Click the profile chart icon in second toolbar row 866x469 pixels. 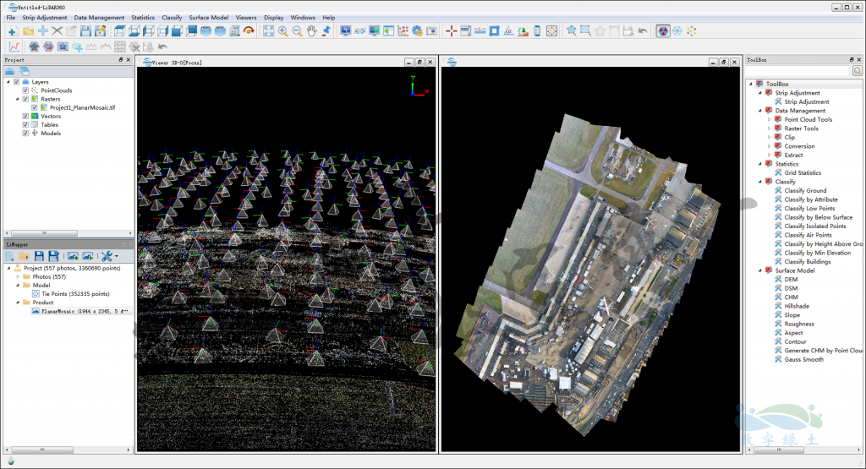pyautogui.click(x=14, y=46)
